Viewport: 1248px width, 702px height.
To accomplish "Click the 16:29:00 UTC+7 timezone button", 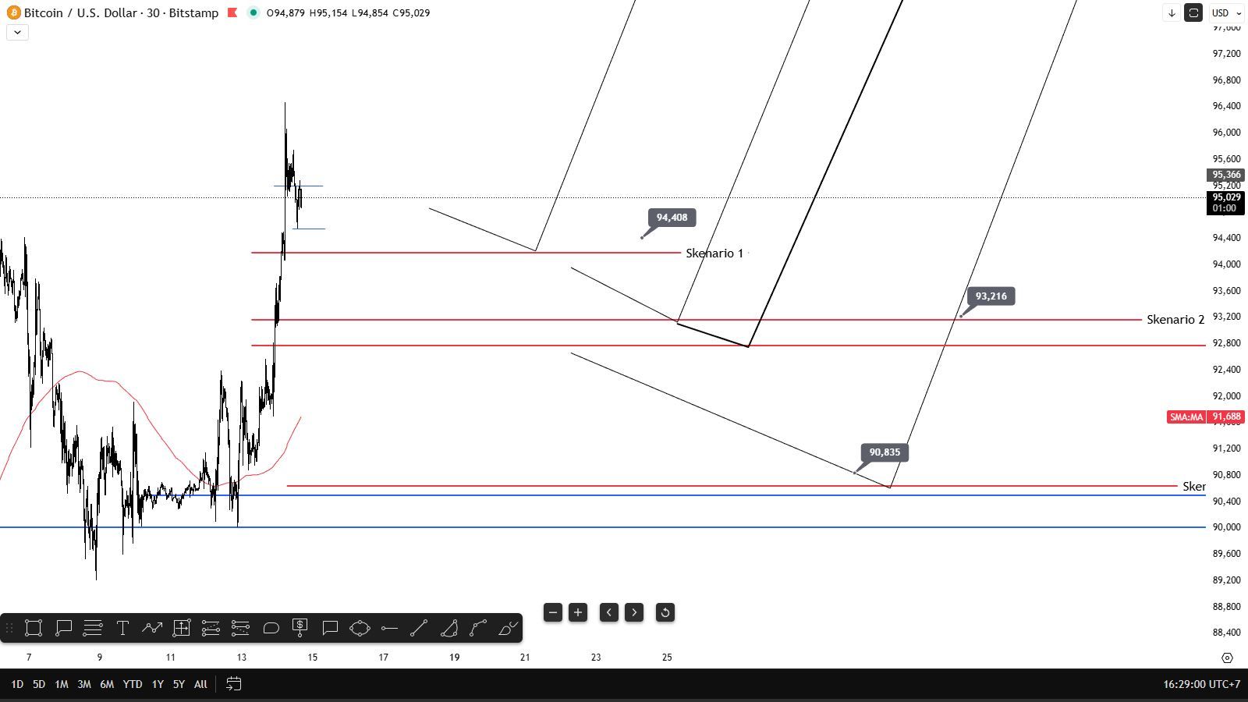I will click(x=1201, y=684).
